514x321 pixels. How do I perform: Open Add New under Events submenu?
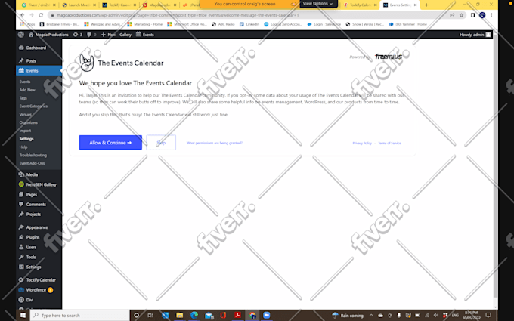click(x=27, y=90)
